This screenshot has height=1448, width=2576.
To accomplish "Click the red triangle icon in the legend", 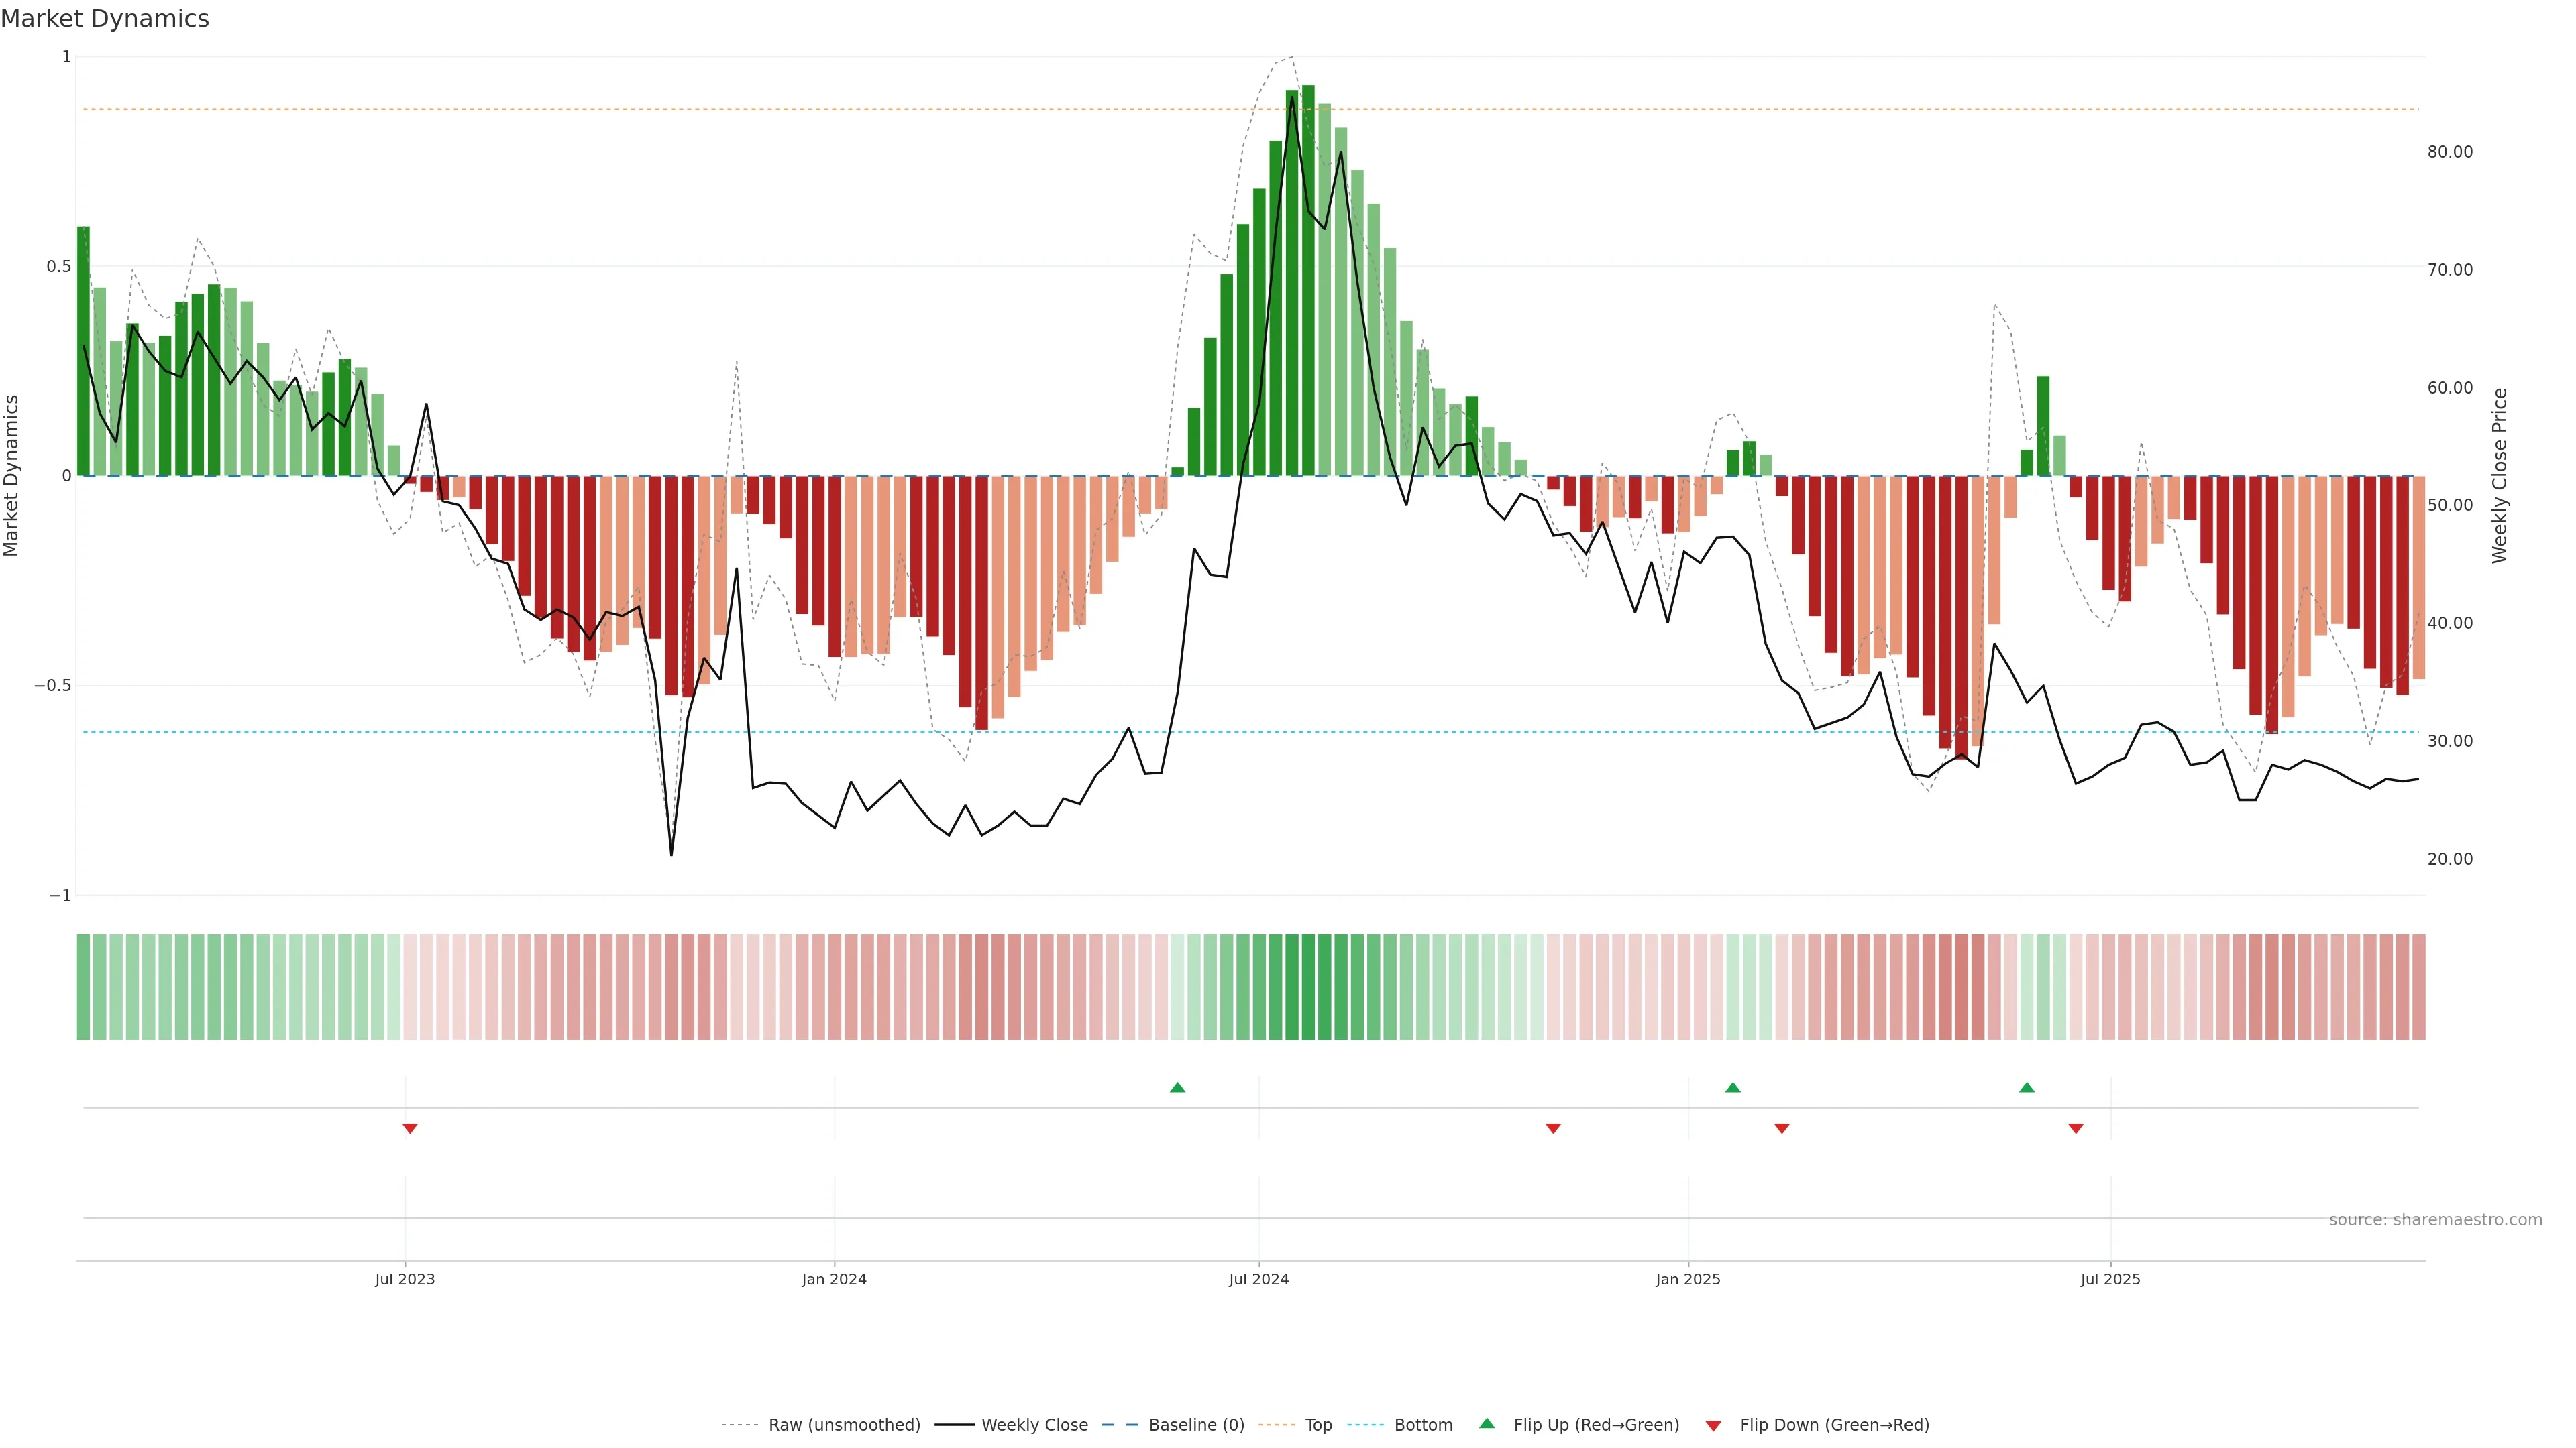I will [x=1713, y=1426].
